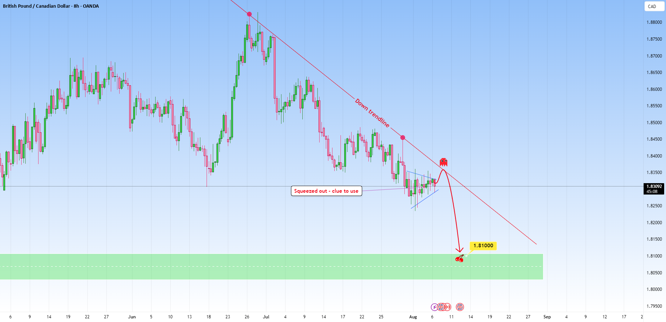Click the Jul label on time axis
Screen dimensions: 666x322
click(x=266, y=317)
